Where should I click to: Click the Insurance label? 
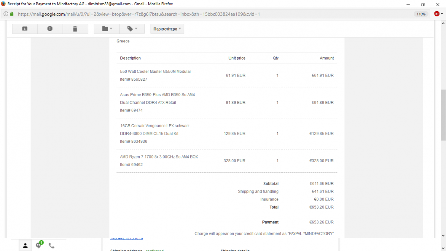pos(269,199)
